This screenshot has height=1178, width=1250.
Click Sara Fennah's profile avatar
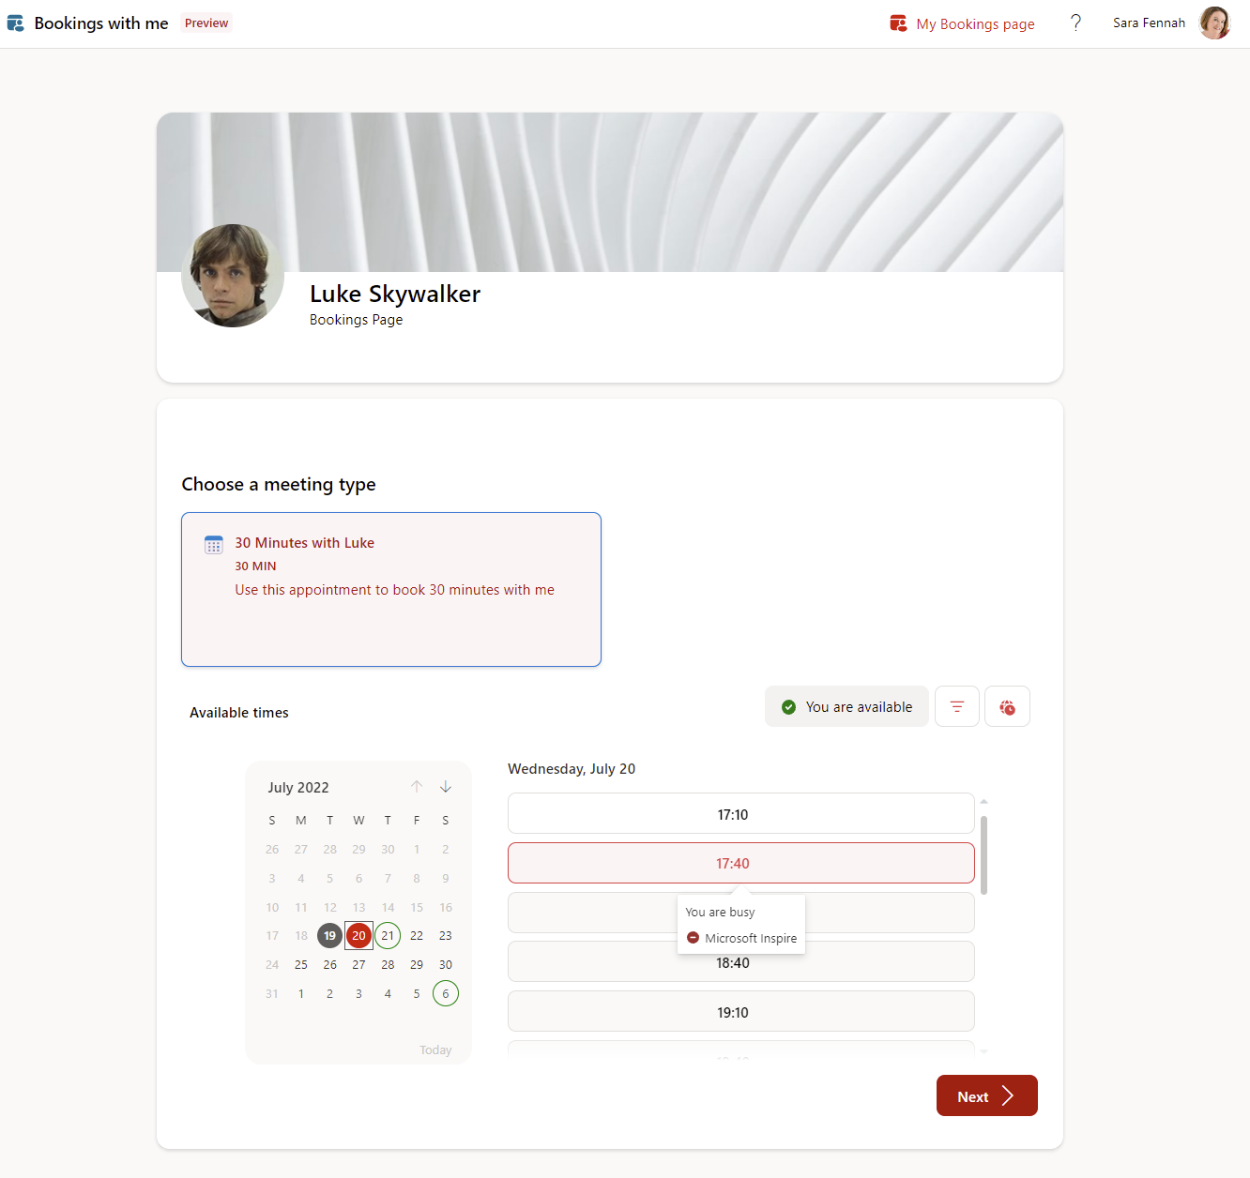tap(1214, 23)
